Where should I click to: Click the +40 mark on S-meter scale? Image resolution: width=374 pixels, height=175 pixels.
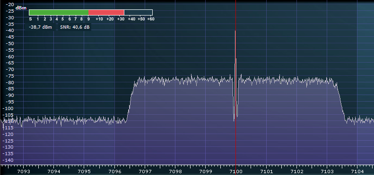tap(131, 19)
